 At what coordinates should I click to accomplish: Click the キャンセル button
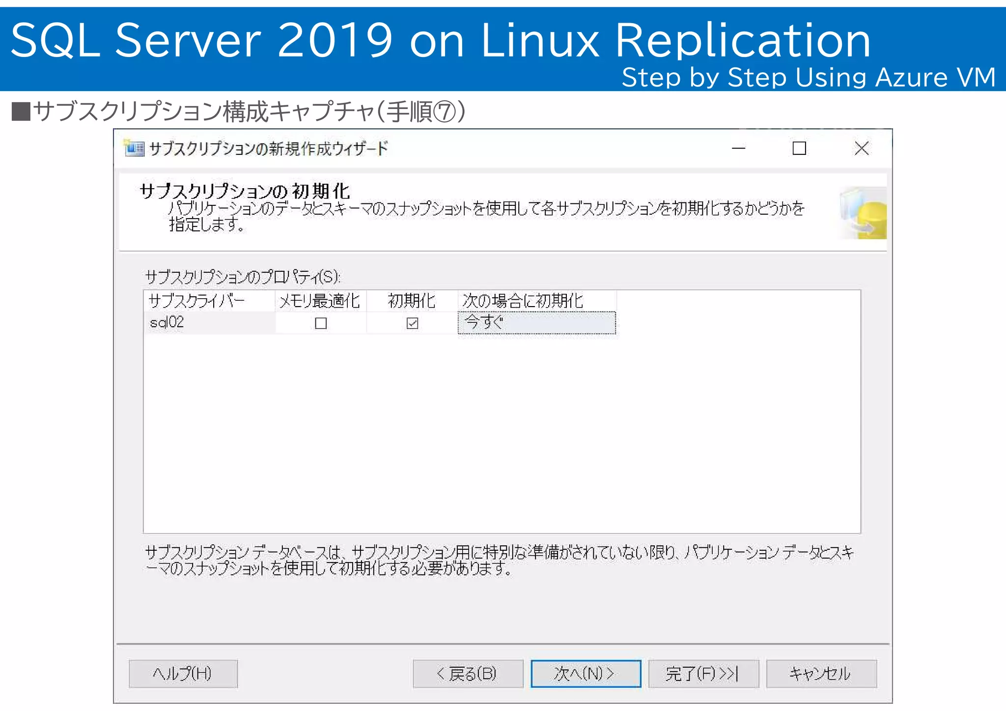tap(821, 673)
